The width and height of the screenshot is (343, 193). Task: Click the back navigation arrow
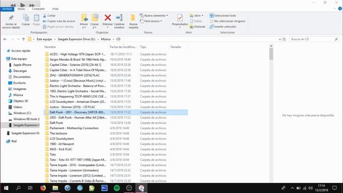point(5,39)
